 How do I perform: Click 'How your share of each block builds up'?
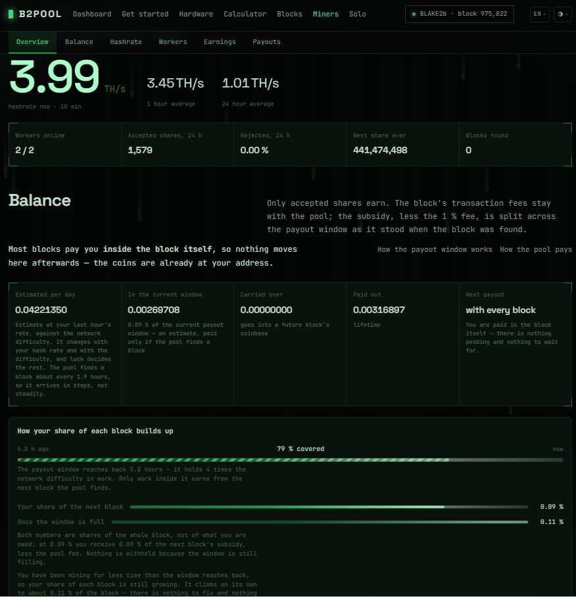coord(95,431)
